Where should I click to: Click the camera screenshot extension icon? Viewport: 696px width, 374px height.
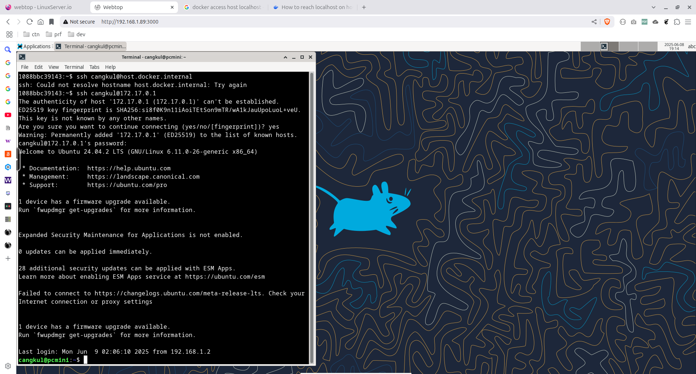coord(634,22)
